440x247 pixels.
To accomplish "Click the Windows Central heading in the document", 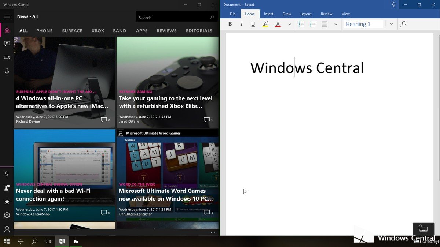I will click(x=307, y=68).
